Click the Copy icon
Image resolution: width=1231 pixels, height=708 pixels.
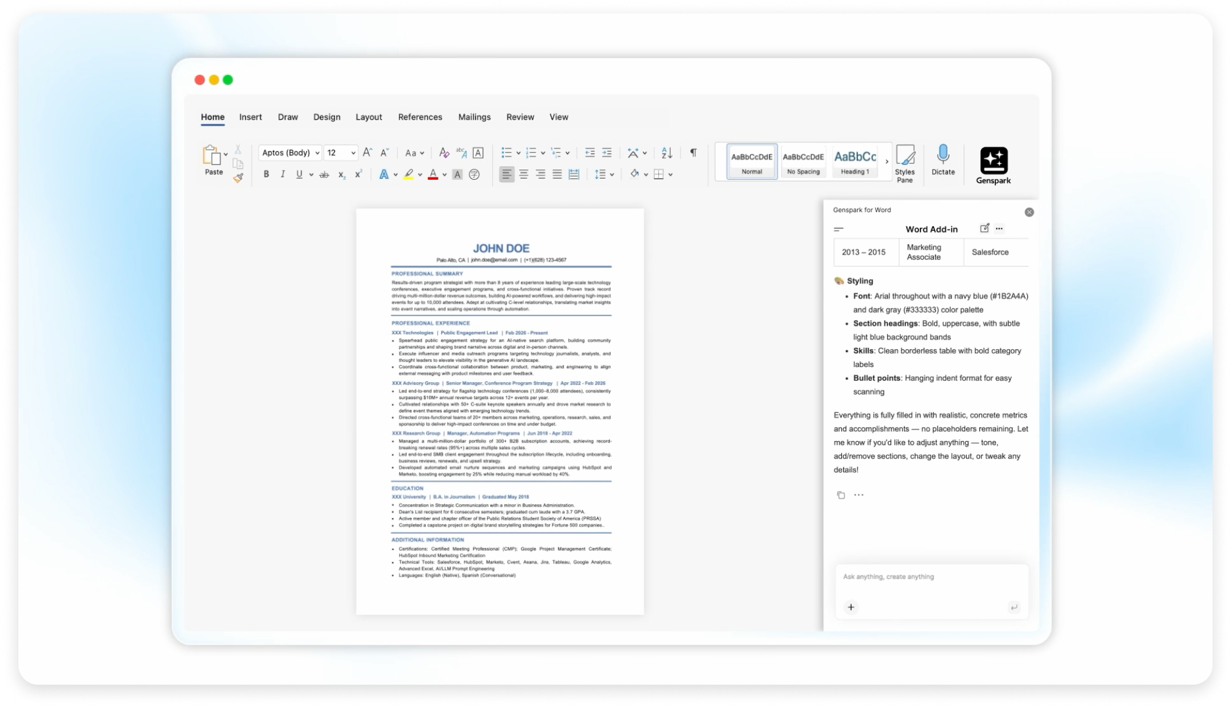[238, 164]
